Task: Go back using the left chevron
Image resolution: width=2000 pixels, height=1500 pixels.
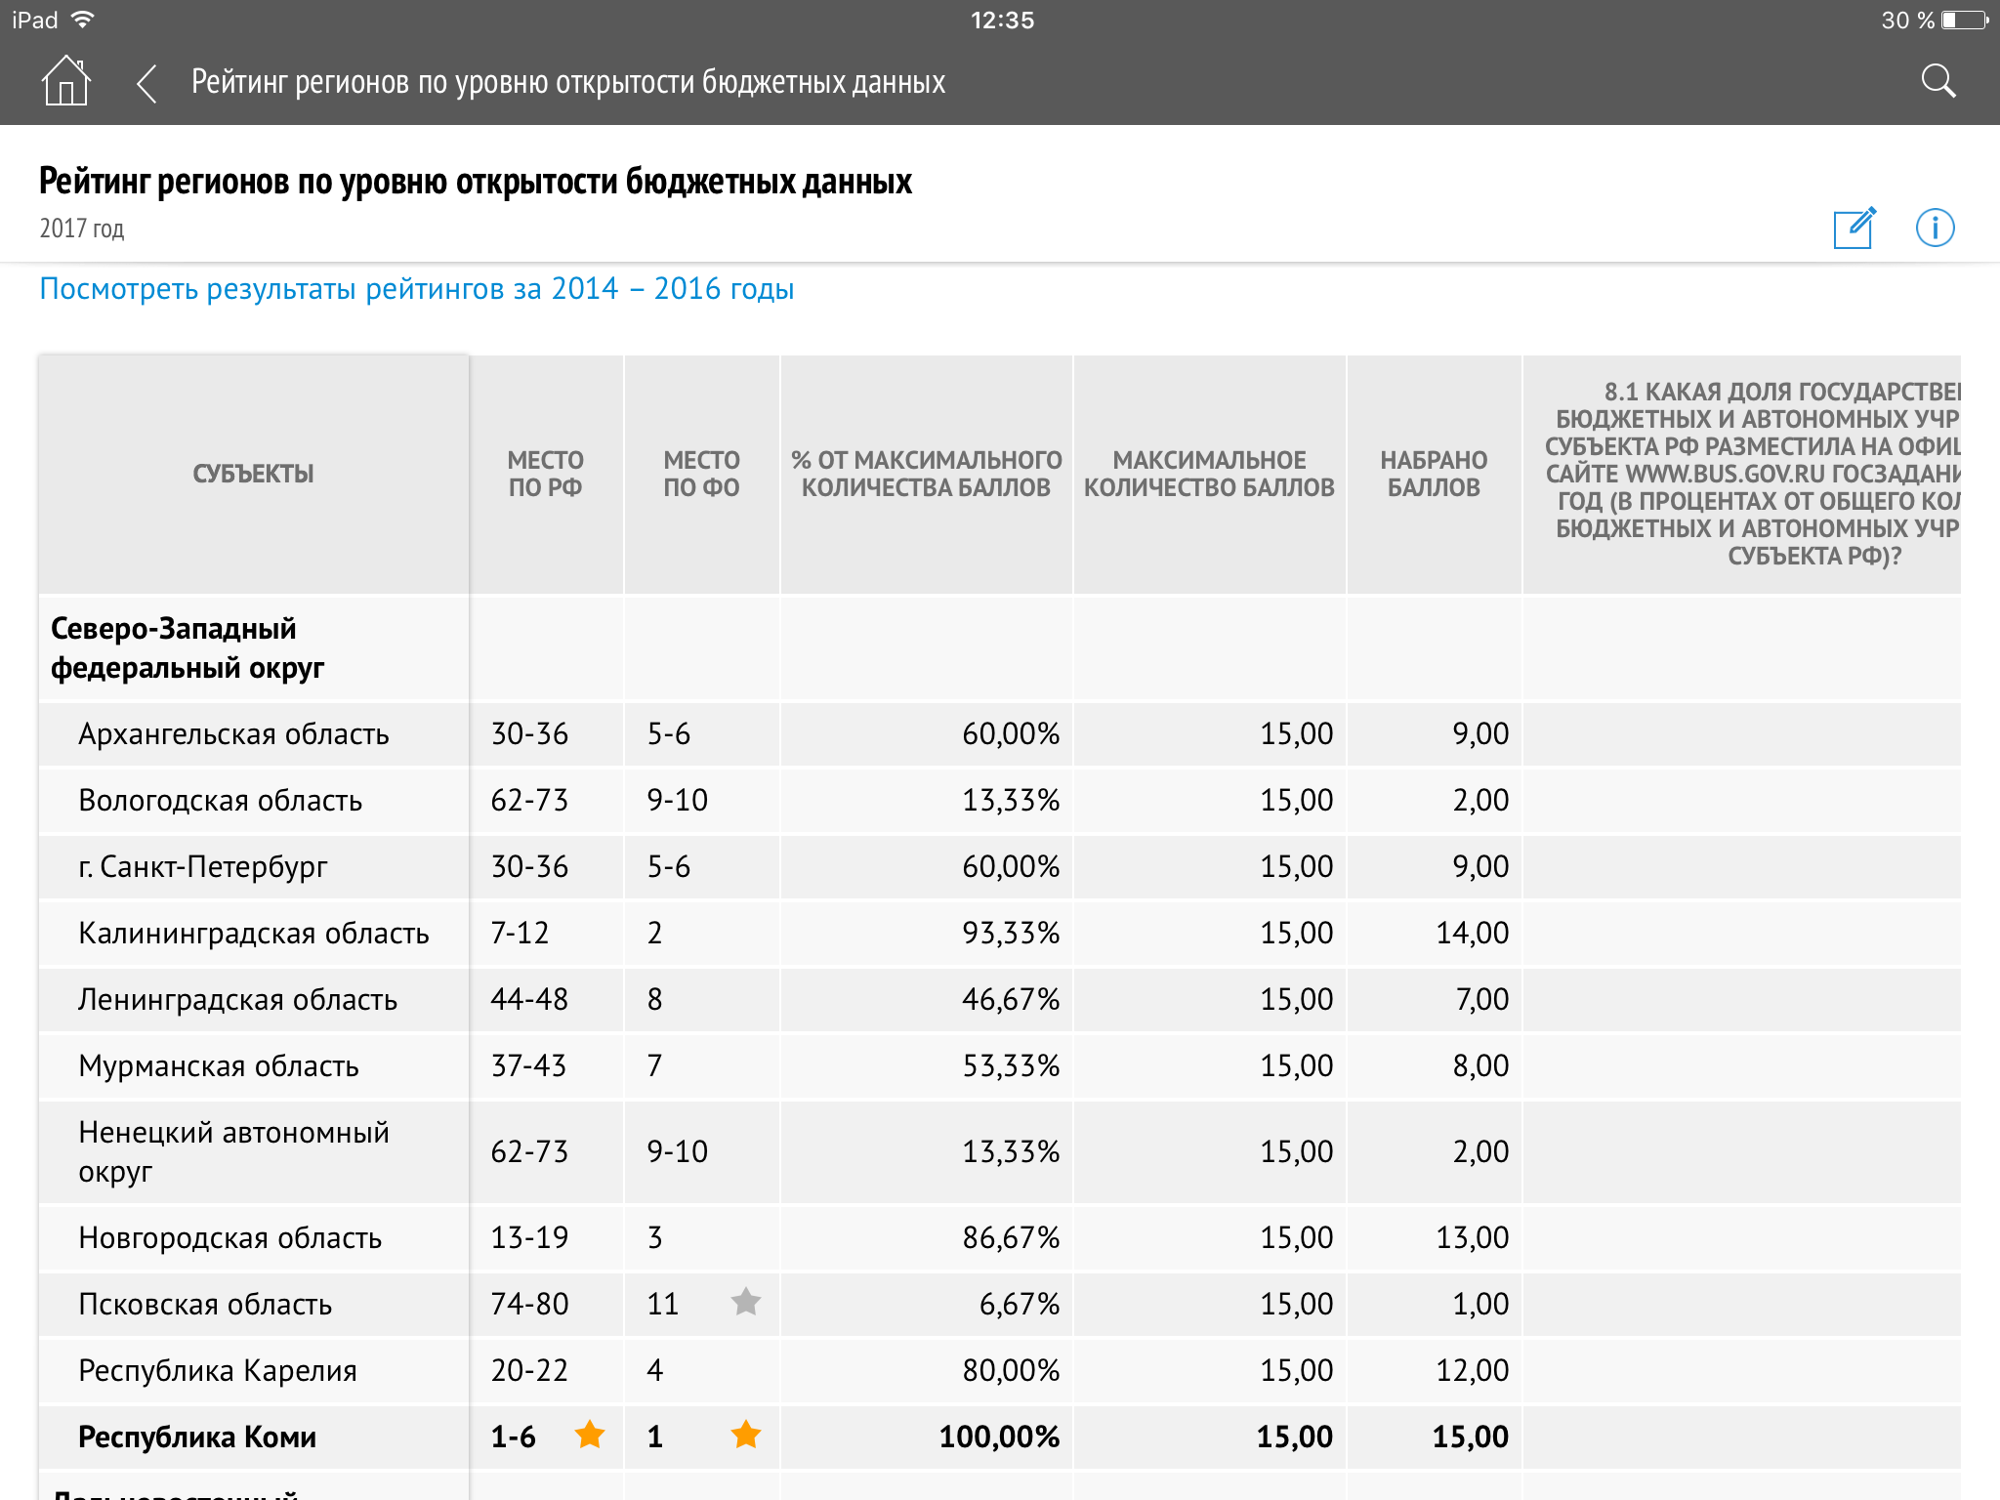Action: pos(146,83)
